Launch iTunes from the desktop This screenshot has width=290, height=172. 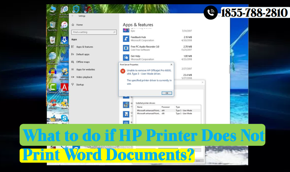click(x=64, y=26)
